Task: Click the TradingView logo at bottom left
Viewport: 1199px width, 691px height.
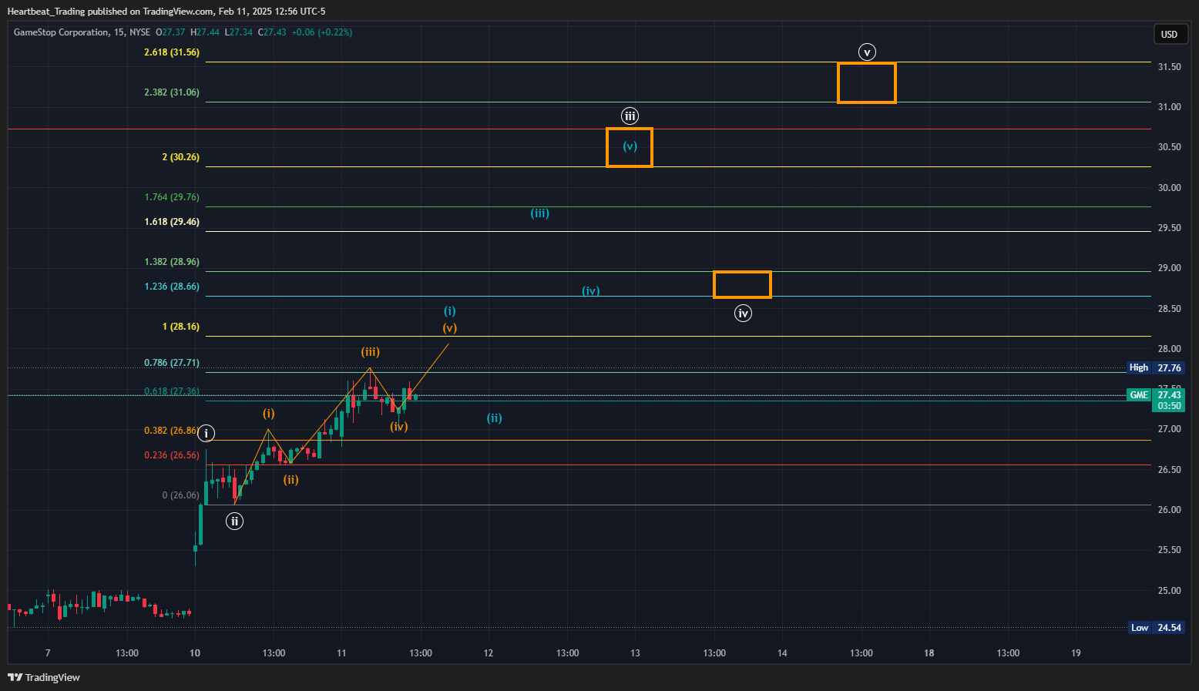Action: coord(44,678)
